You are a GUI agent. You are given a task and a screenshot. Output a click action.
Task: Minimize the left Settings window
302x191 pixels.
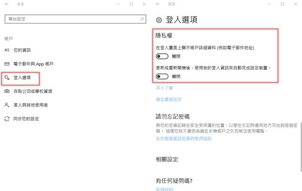pyautogui.click(x=118, y=4)
